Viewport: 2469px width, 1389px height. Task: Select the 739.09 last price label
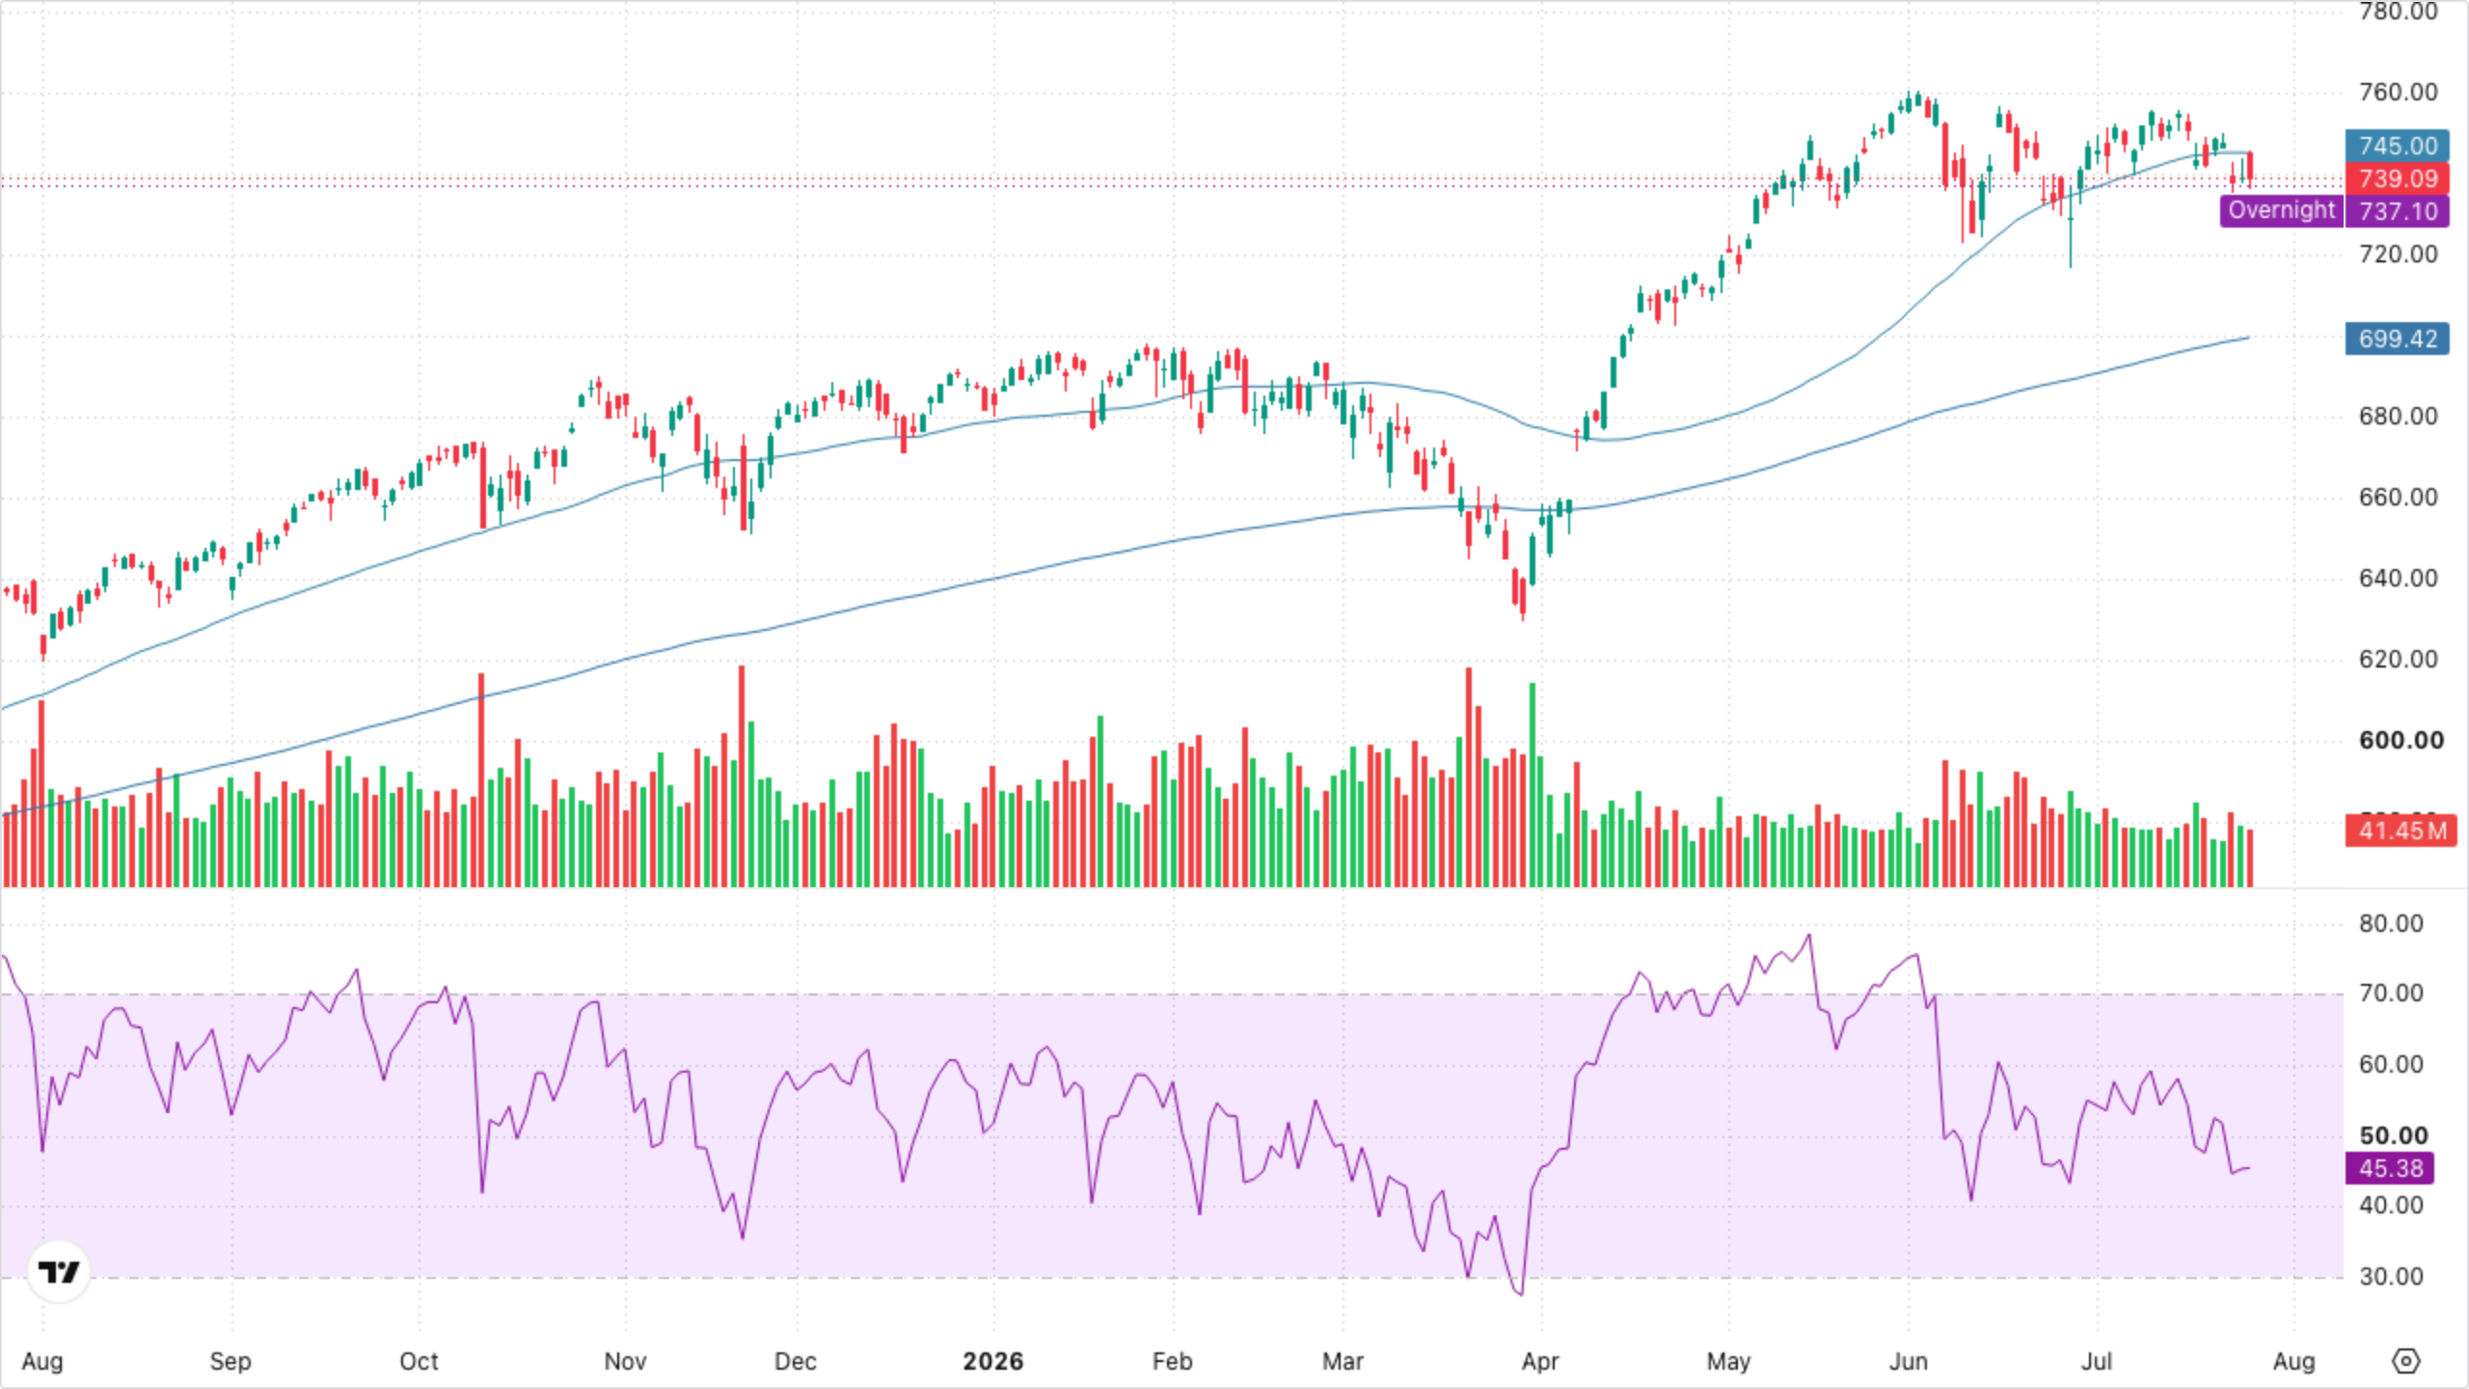[2397, 178]
